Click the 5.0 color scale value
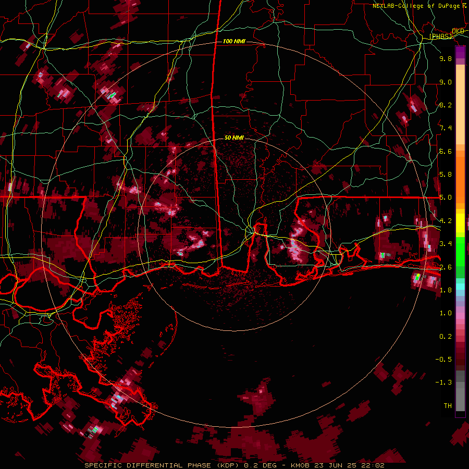This screenshot has height=469, width=469. point(446,198)
